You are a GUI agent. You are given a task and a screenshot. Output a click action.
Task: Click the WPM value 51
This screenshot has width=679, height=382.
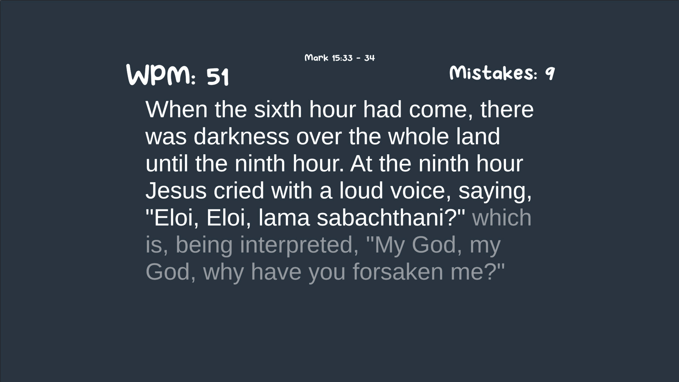(217, 76)
